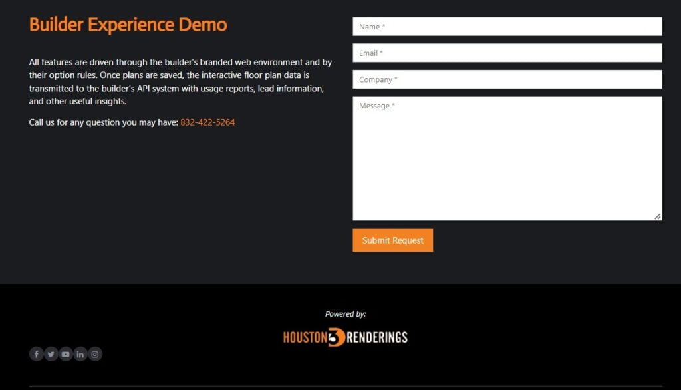681x390 pixels.
Task: Place cursor in the Message textarea
Action: (x=507, y=158)
